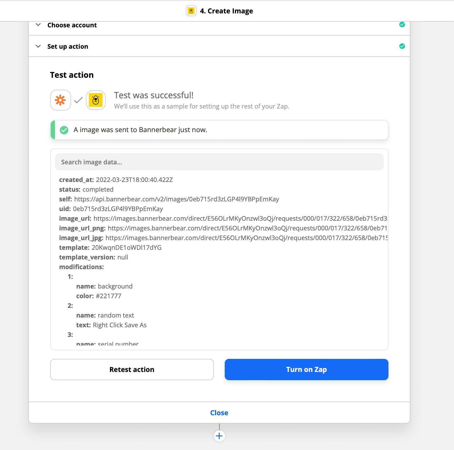Screen dimensions: 454x450
Task: Turn on the Zap
Action: tap(306, 369)
